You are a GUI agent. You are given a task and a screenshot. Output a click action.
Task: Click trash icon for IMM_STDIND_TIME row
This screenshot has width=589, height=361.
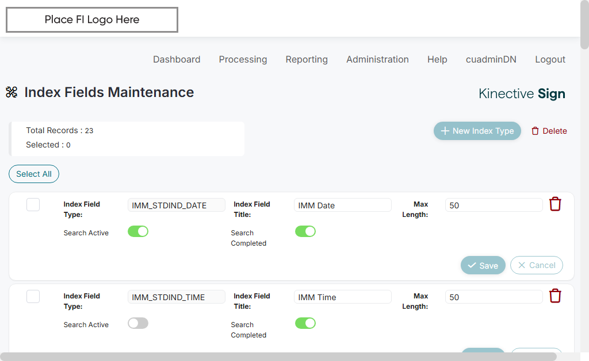555,296
